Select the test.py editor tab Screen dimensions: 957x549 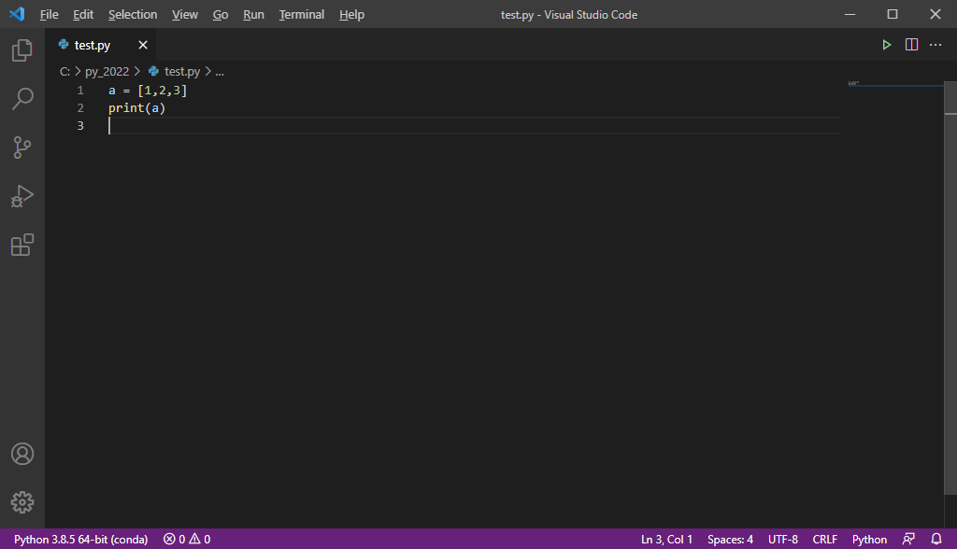point(92,44)
